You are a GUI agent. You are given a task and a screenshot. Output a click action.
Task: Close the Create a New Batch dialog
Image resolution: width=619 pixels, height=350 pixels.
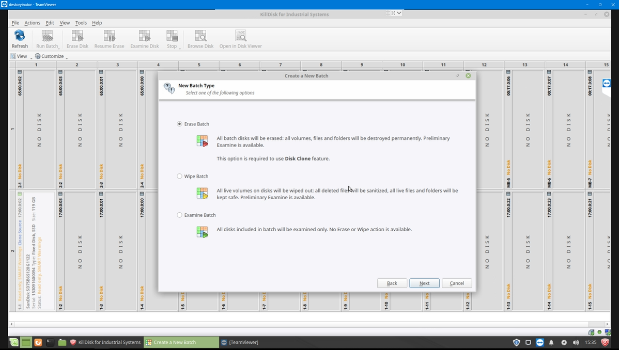468,75
